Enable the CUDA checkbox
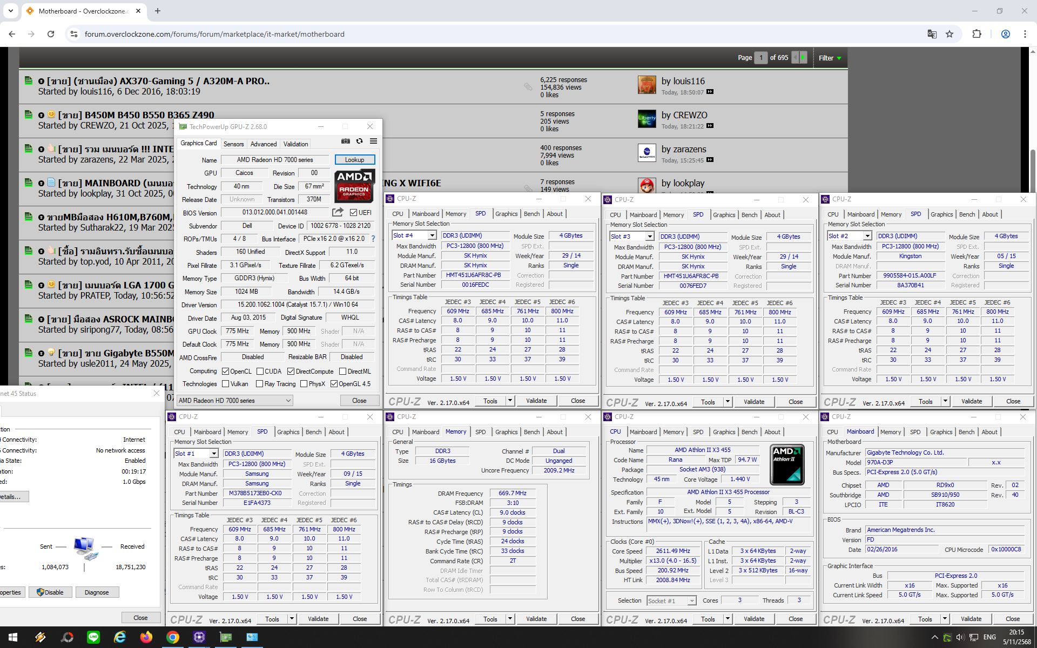The image size is (1037, 648). pyautogui.click(x=260, y=372)
